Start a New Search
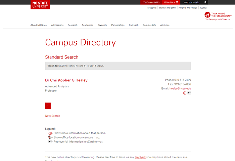235x161 pixels. [52, 116]
